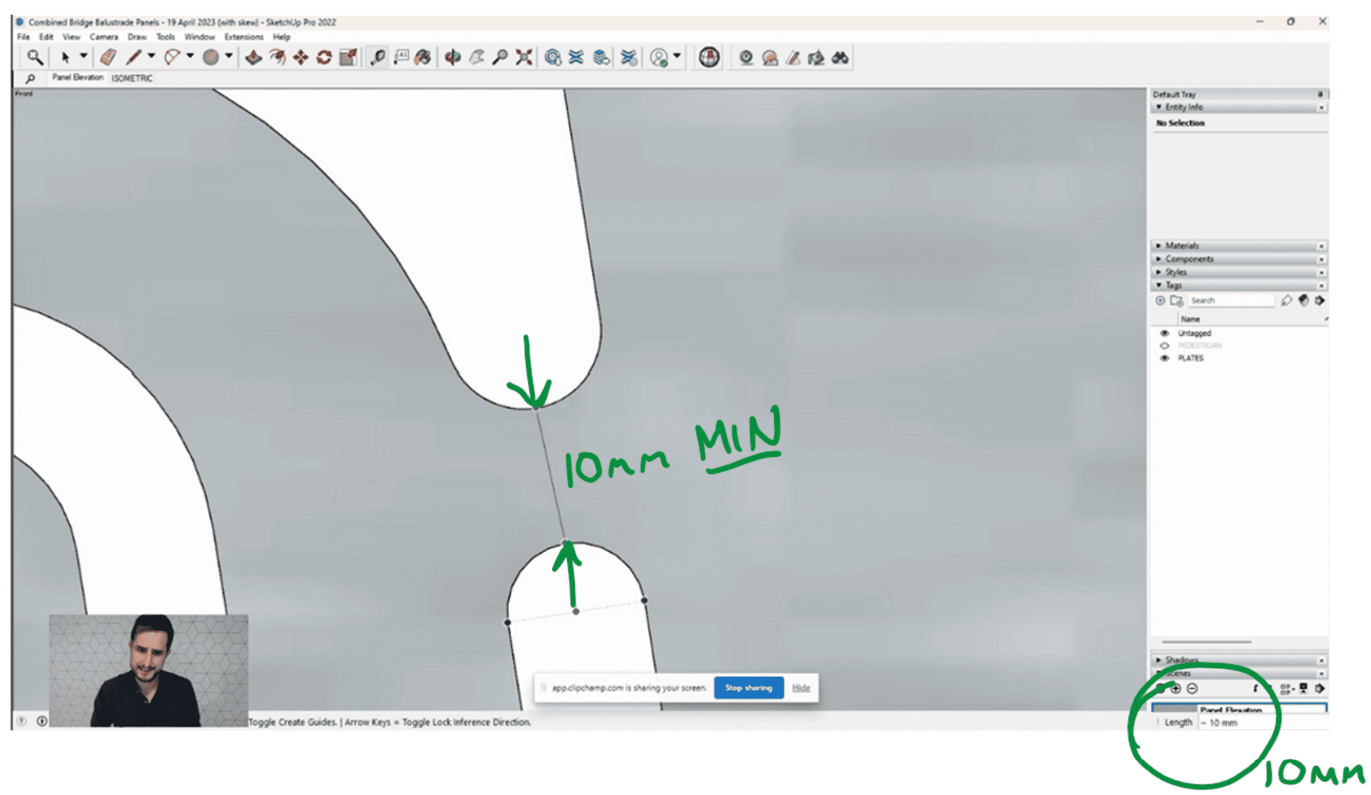1371x795 pixels.
Task: Hide the Untagged tag
Action: click(x=1164, y=333)
